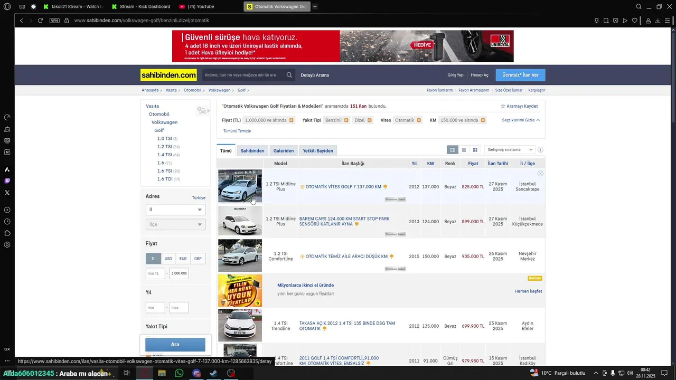Image resolution: width=676 pixels, height=380 pixels.
Task: Go back using the browser back arrow
Action: [21, 21]
